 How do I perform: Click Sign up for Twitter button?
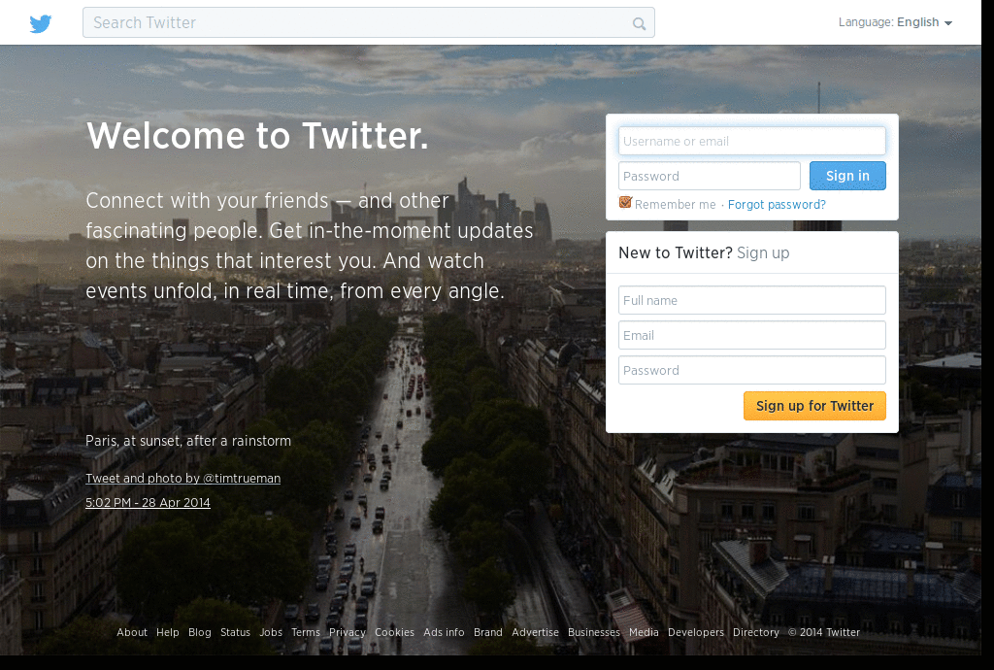coord(814,406)
